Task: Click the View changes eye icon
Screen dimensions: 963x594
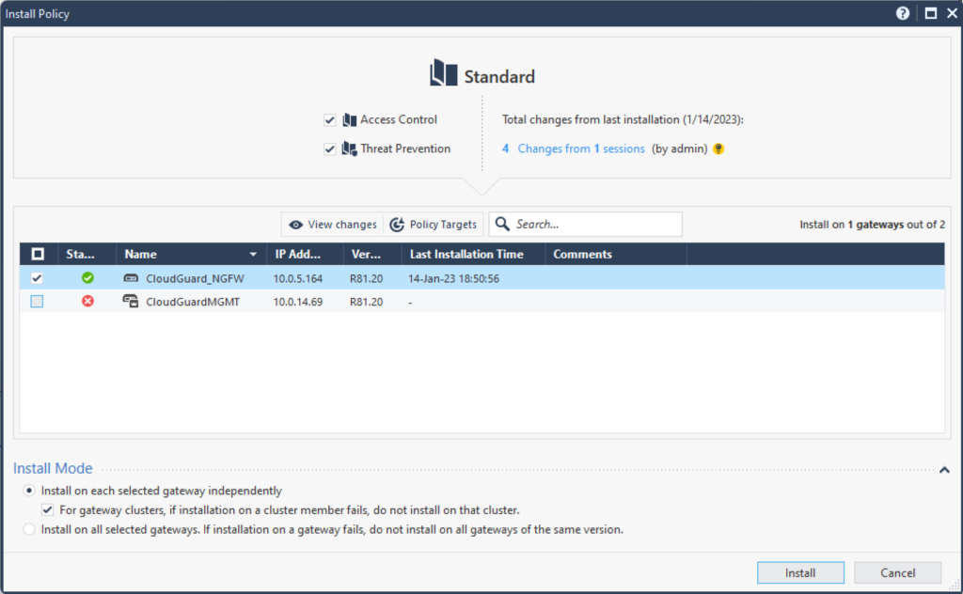Action: click(x=298, y=224)
